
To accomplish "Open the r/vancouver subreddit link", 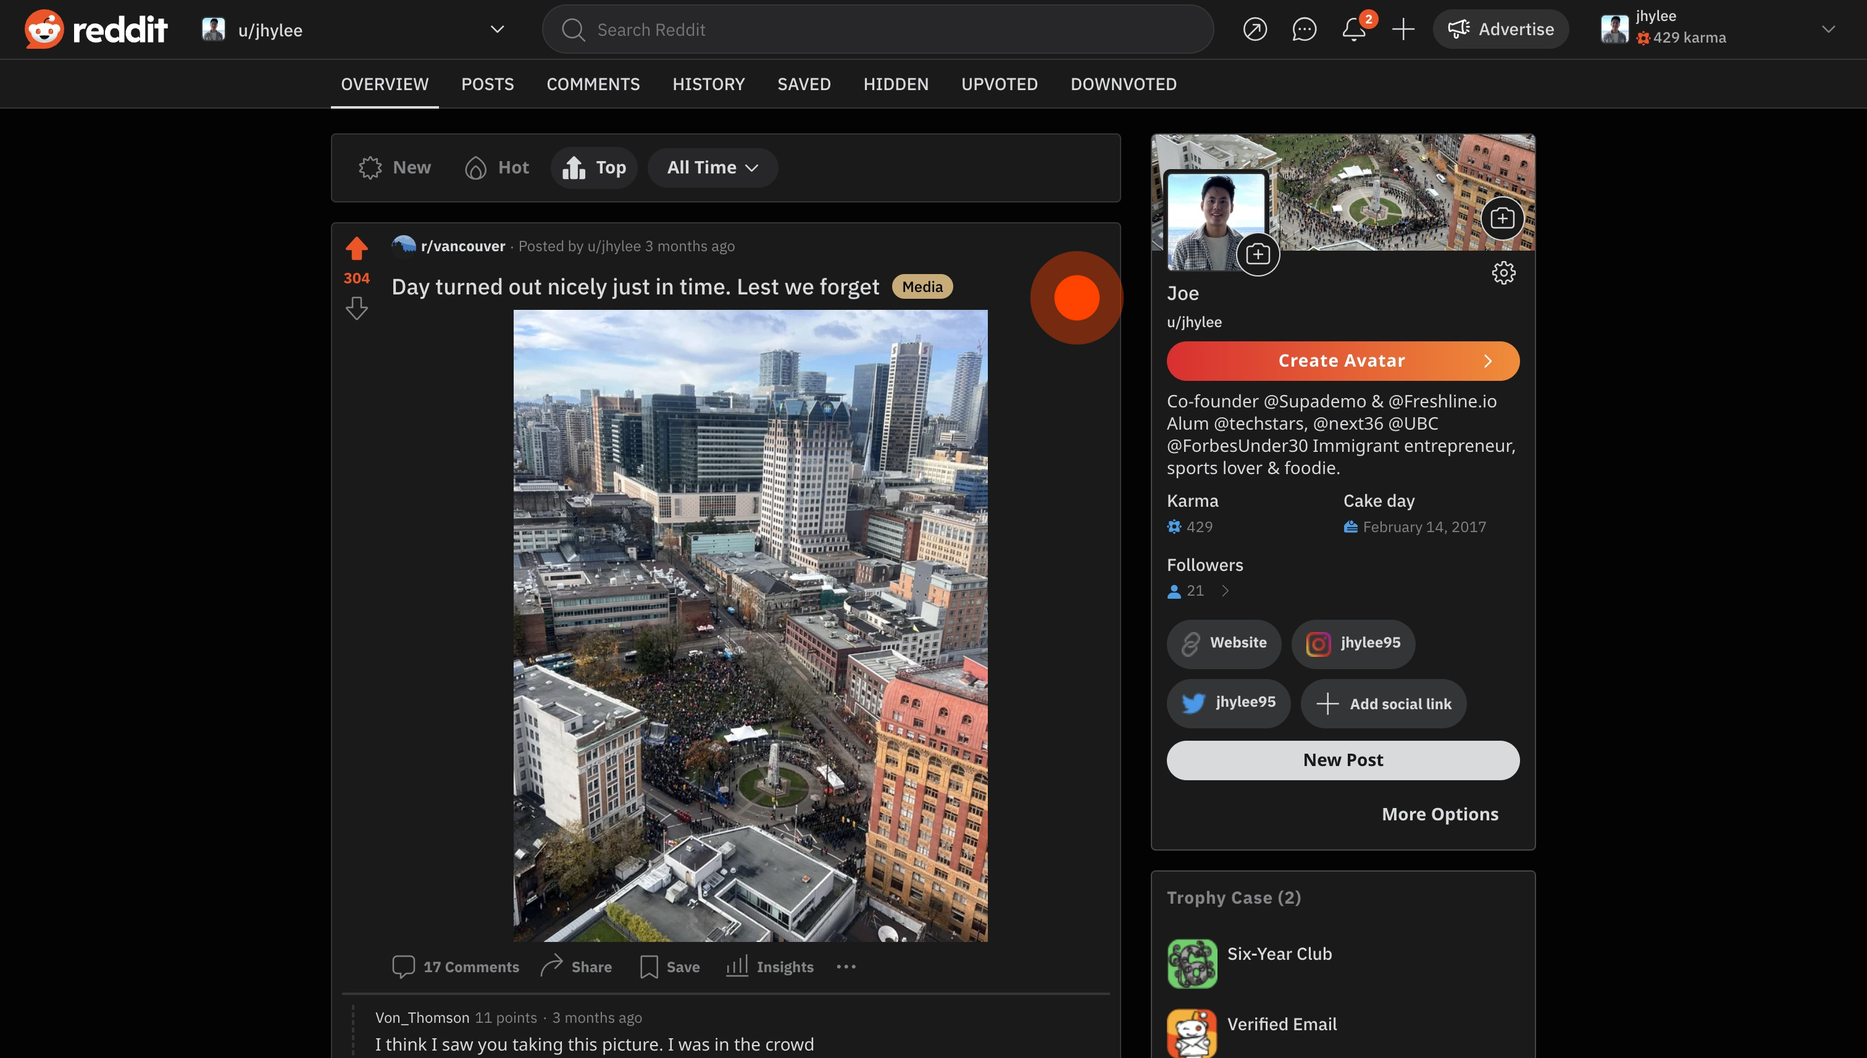I will click(x=462, y=246).
